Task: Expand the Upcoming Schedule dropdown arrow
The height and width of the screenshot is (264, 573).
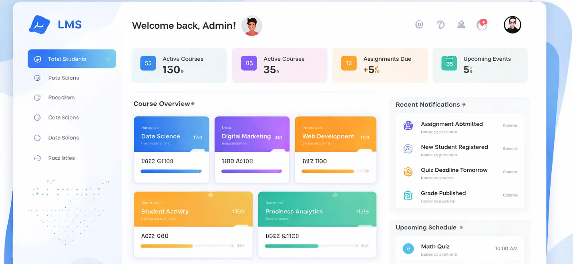Action: click(461, 228)
